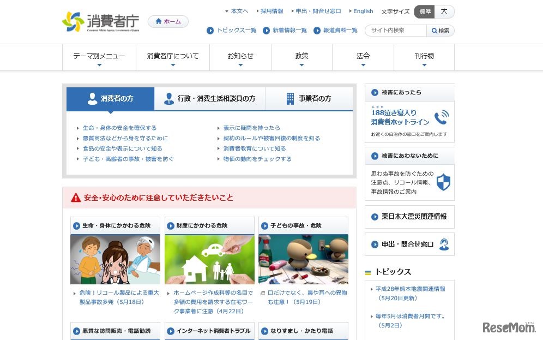Image resolution: width=543 pixels, height=340 pixels.
Task: Click the 消費者庁 pinwheel logo icon
Action: [x=71, y=21]
